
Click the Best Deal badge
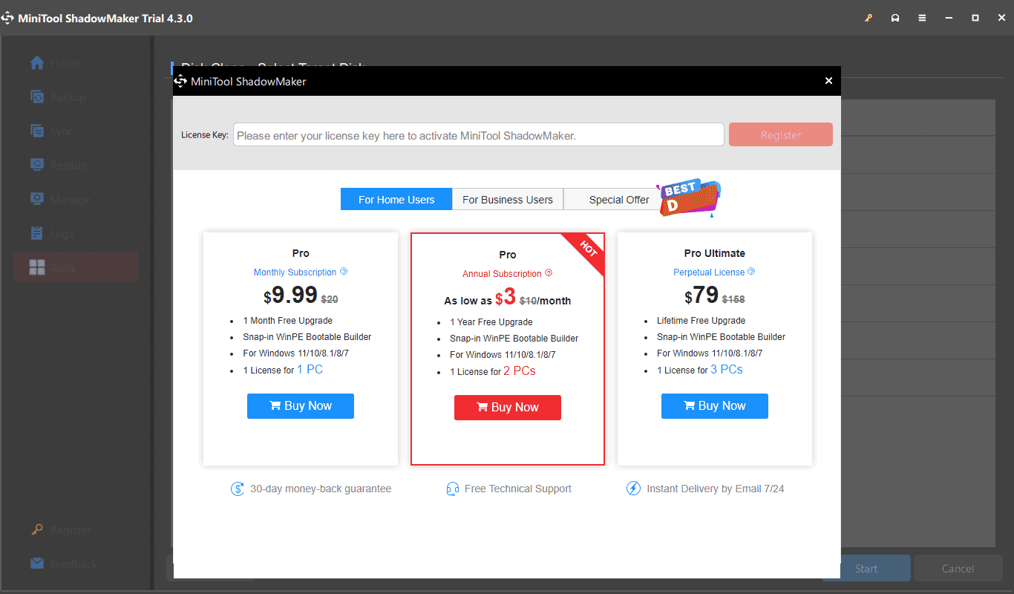(x=689, y=198)
